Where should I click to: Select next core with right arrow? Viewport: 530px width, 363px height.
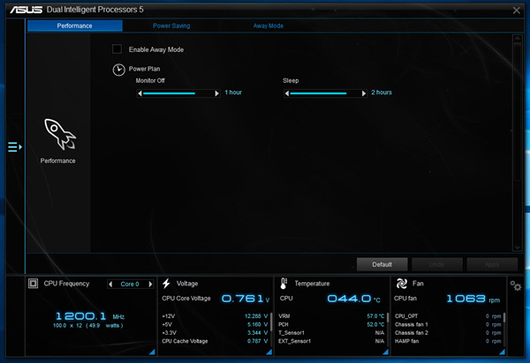point(150,284)
